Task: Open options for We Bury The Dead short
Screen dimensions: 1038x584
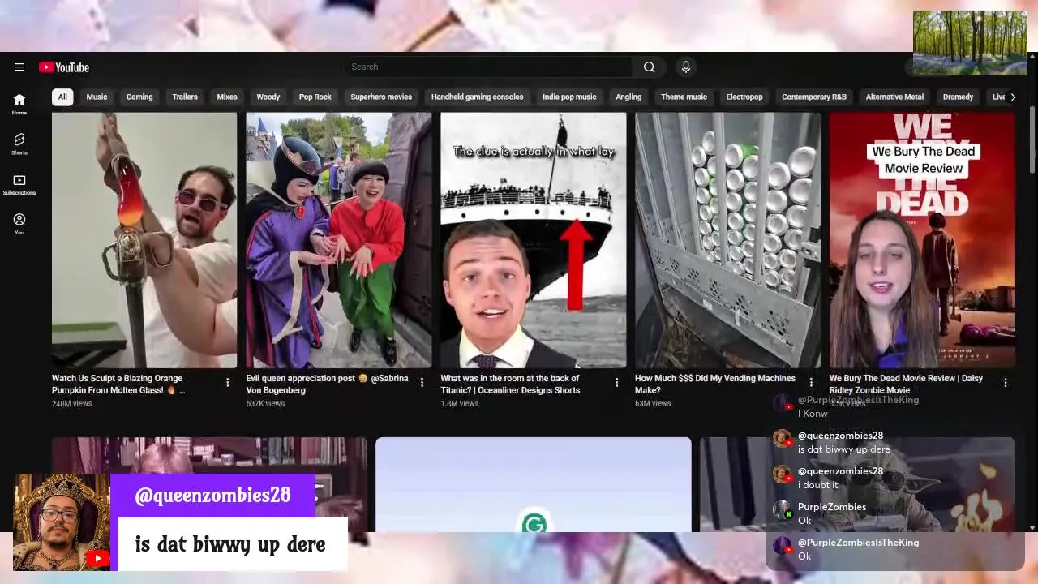Action: coord(1006,382)
